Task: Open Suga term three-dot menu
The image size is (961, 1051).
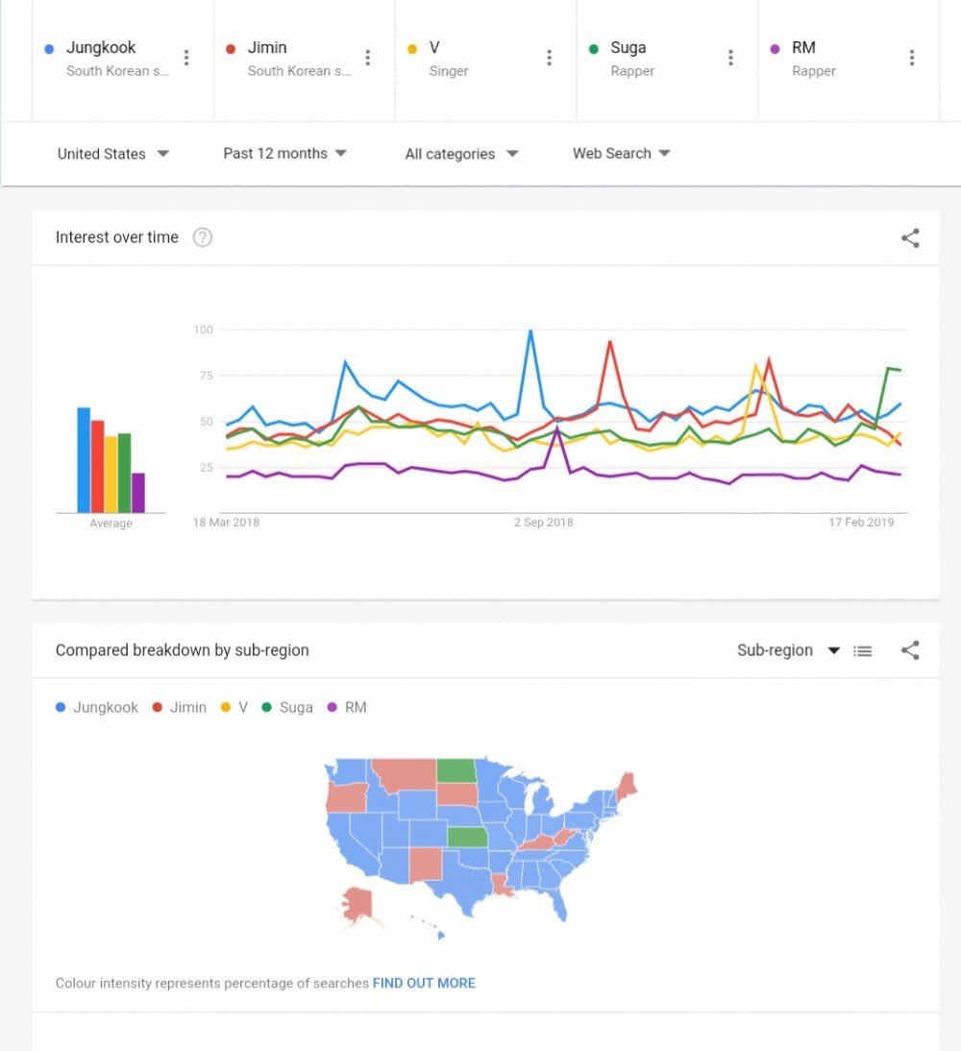Action: [x=731, y=58]
